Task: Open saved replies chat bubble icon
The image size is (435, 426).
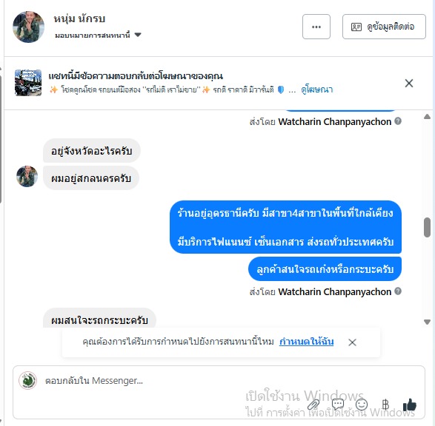Action: coord(338,405)
